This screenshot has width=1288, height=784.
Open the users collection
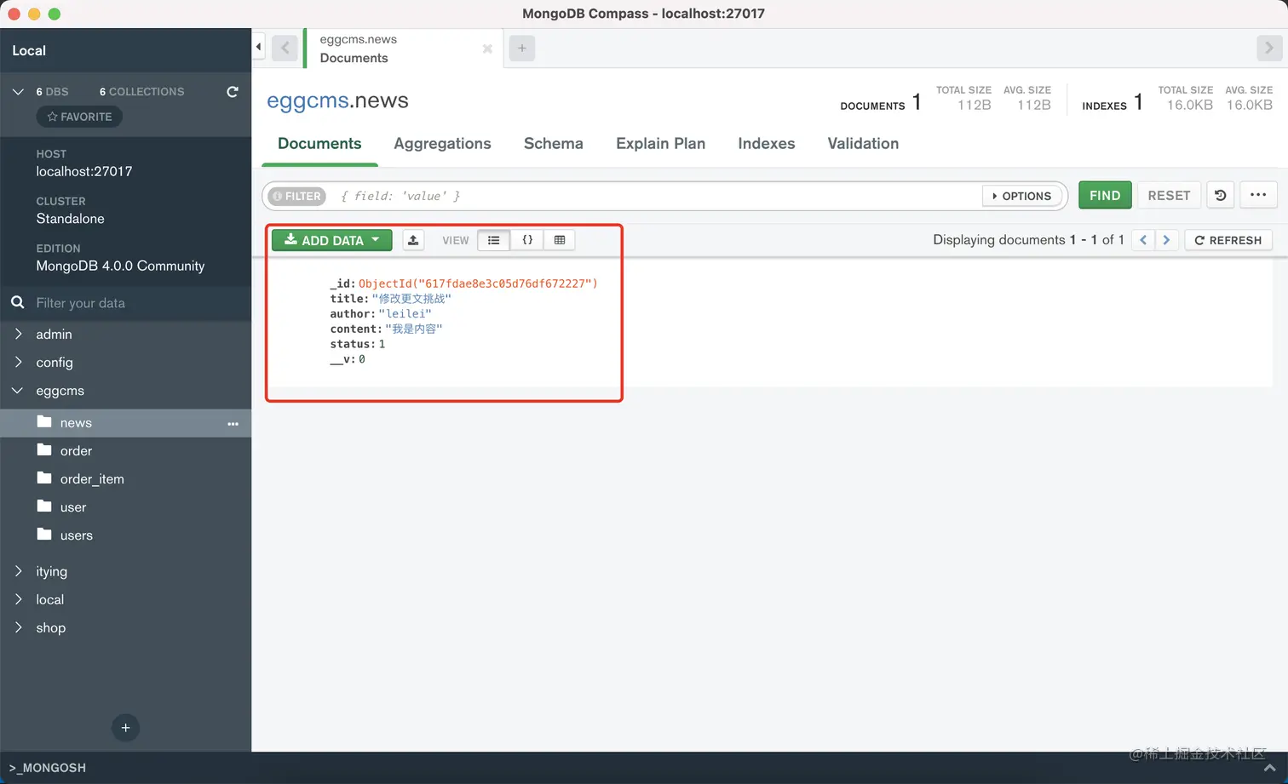[77, 535]
